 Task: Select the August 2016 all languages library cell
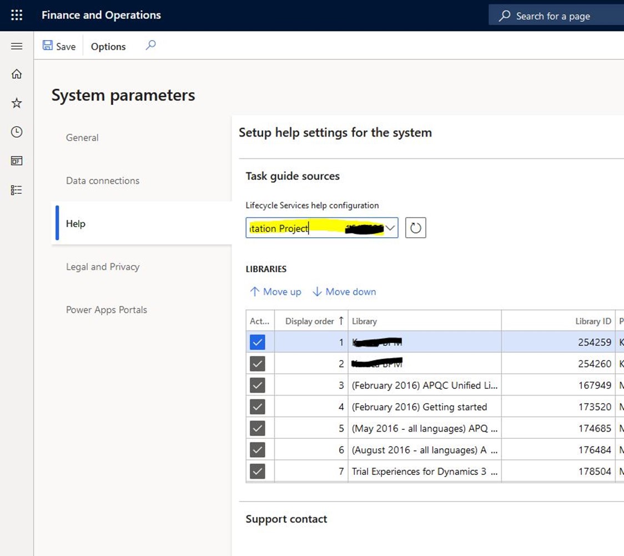point(425,450)
